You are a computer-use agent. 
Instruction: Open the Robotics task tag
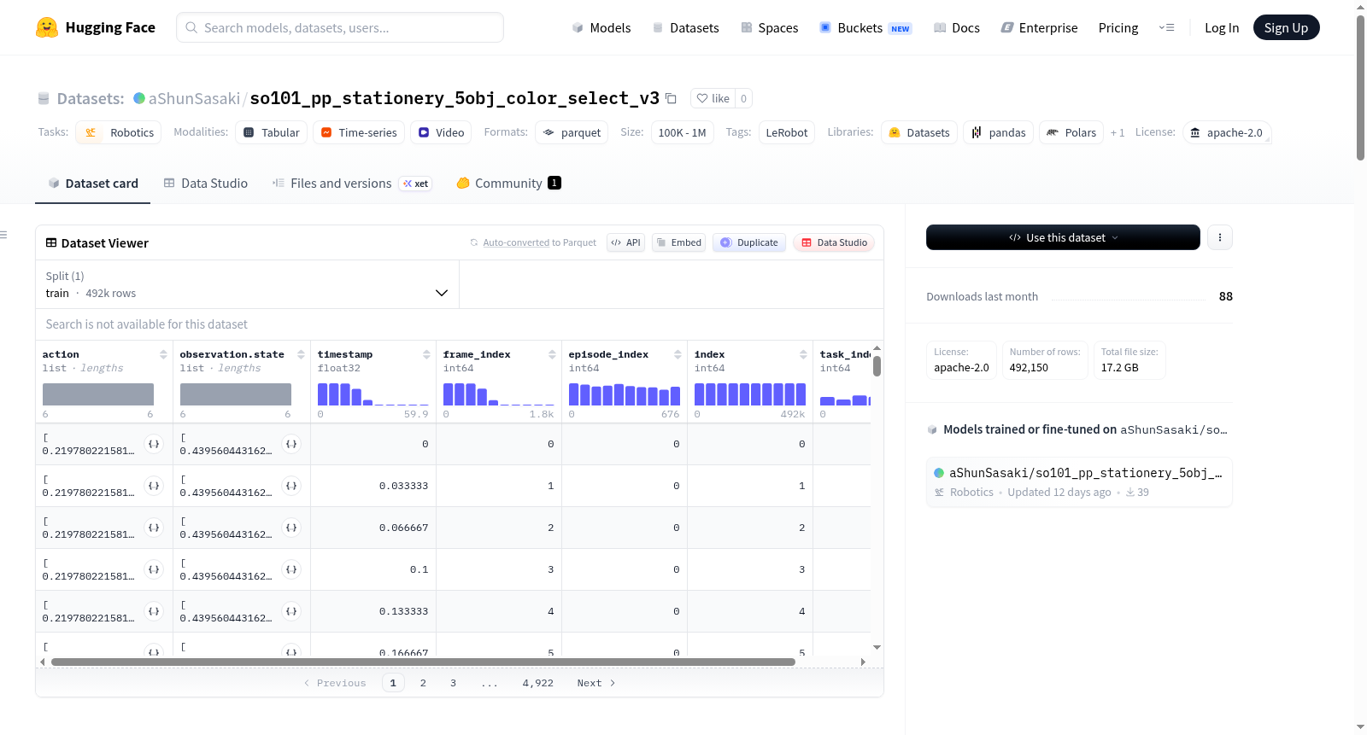coord(119,132)
